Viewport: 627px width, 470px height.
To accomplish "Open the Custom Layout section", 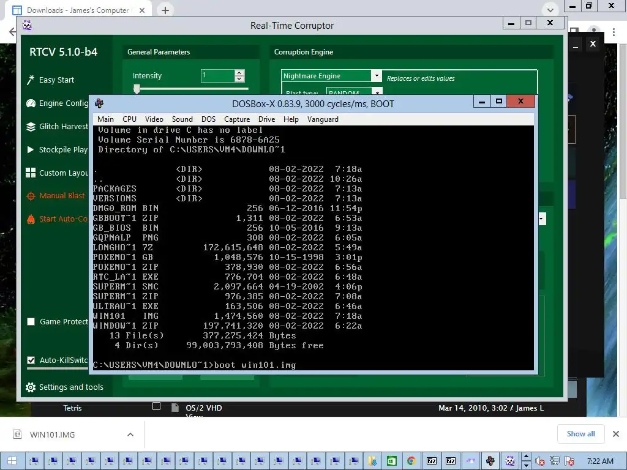I will 57,173.
